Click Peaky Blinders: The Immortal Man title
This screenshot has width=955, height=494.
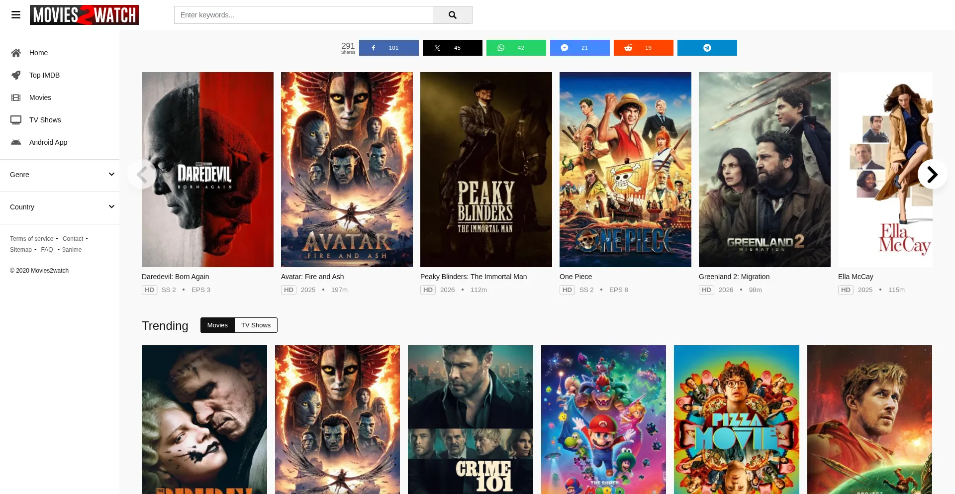474,277
